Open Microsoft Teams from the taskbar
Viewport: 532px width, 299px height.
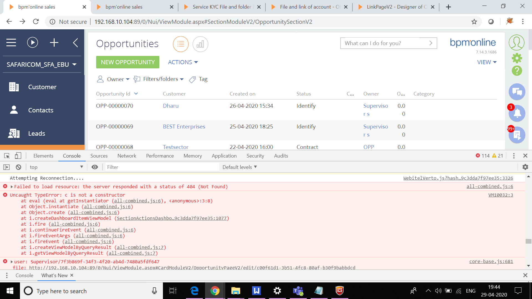pos(298,291)
